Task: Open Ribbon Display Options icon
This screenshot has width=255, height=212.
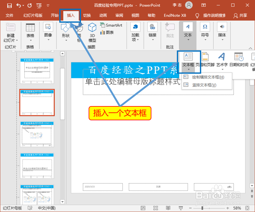Action: coord(203,5)
